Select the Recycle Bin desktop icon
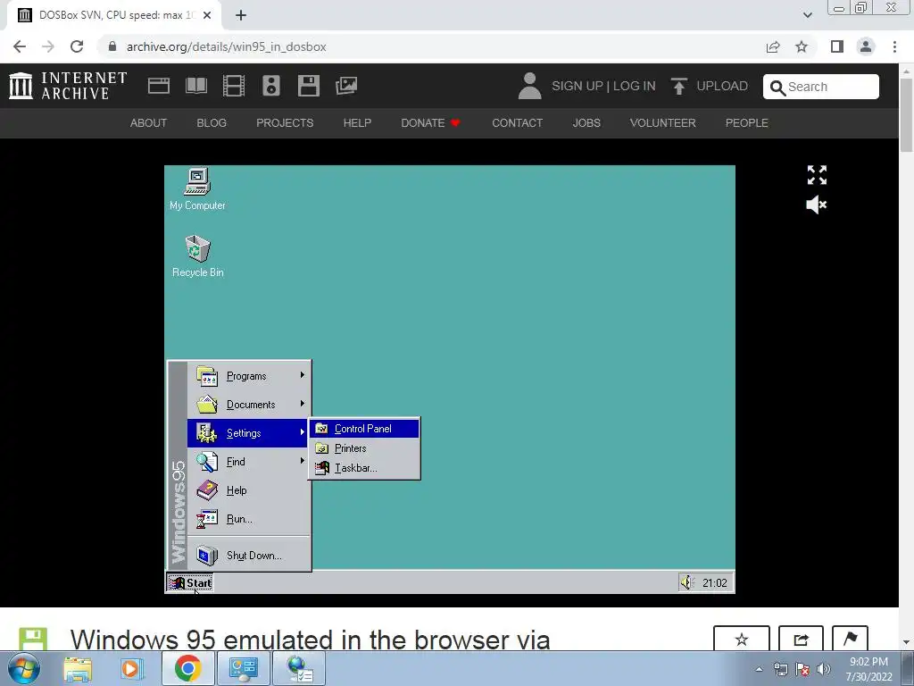Viewport: 914px width, 686px height. point(197,255)
